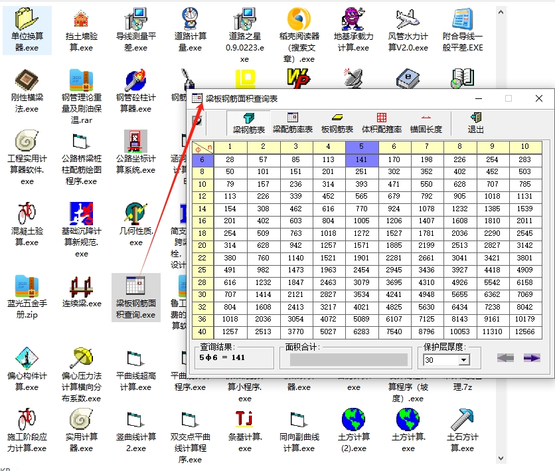
Task: Select table cell with value 1140
Action: tap(296, 258)
